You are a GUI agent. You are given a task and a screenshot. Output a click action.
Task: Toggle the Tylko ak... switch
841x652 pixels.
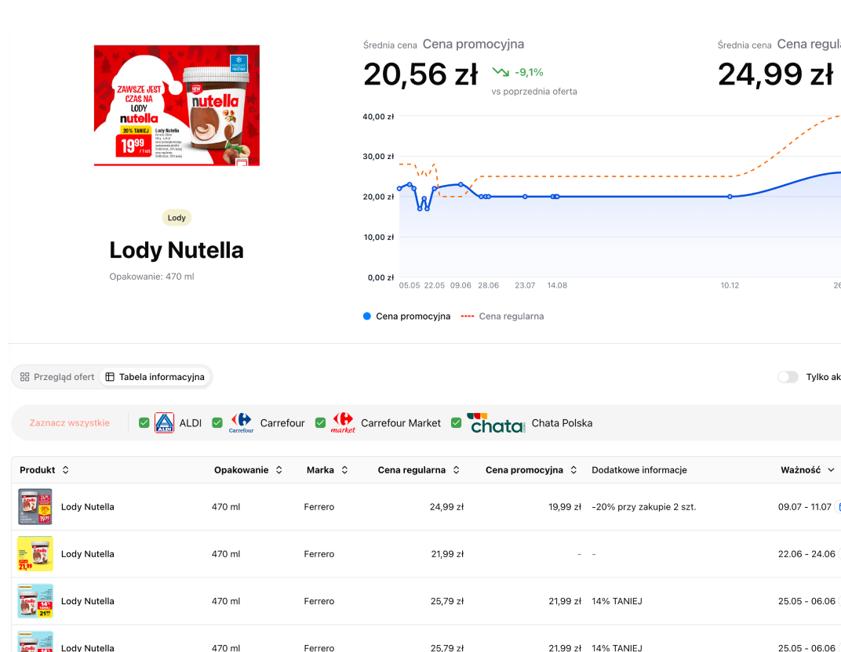tap(788, 377)
